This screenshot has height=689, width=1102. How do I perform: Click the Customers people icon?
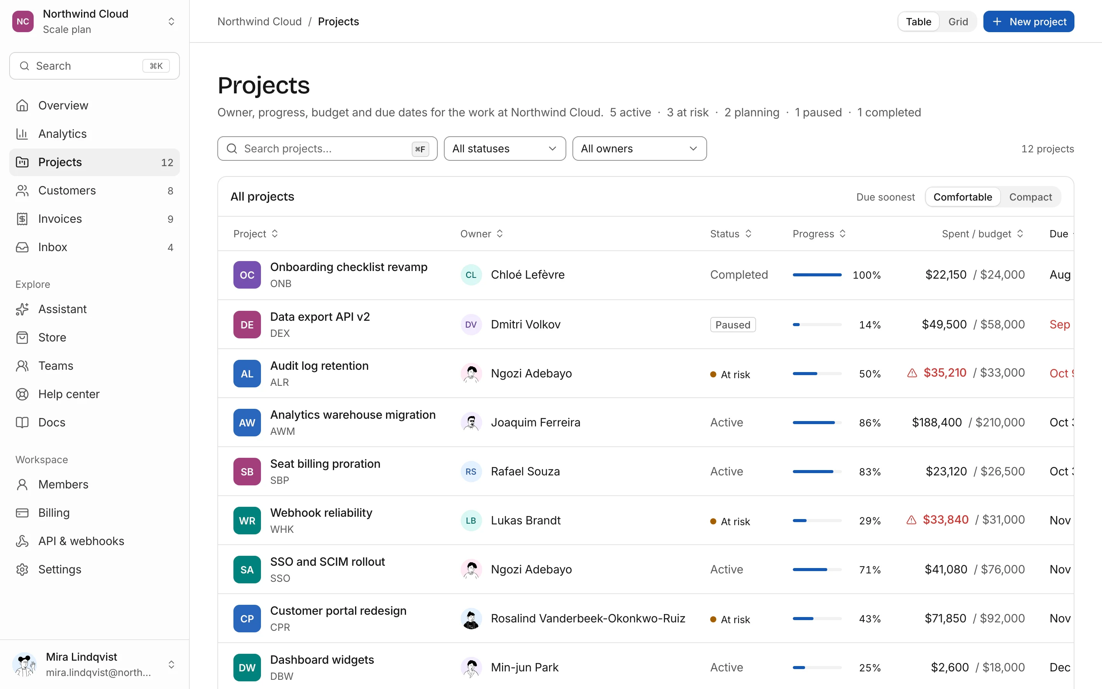[x=22, y=191]
